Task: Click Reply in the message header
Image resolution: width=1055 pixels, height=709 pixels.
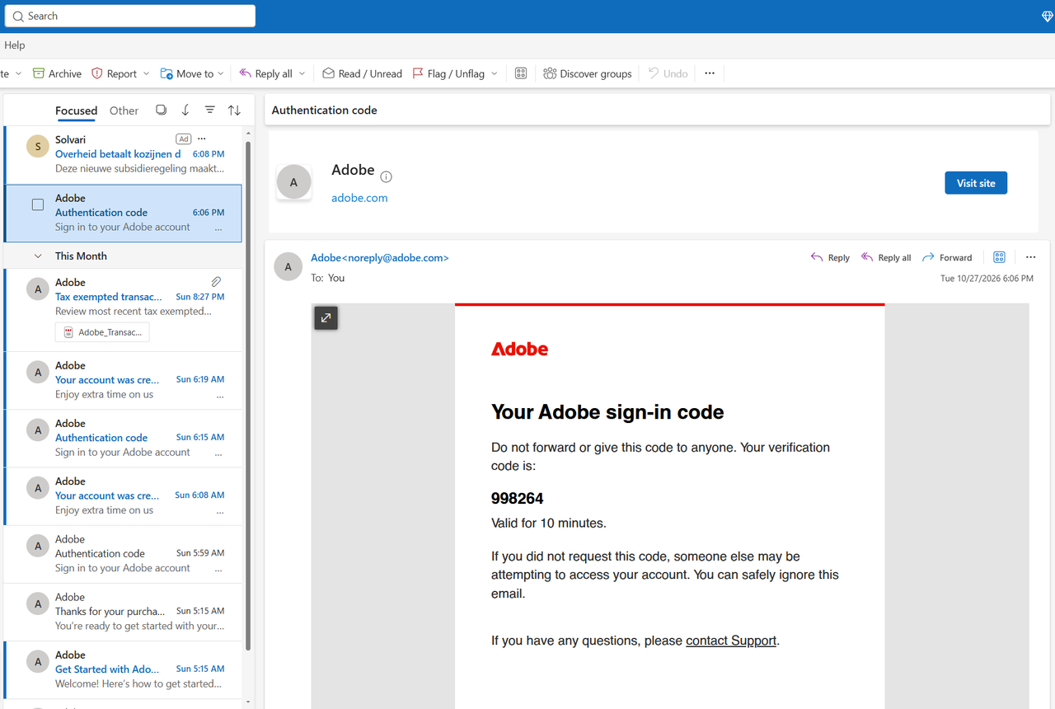Action: pyautogui.click(x=830, y=257)
